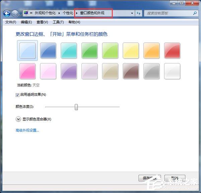The image size is (201, 193).
Task: Expand 显示颜色混合器(X) chevron
Action: coord(18,119)
